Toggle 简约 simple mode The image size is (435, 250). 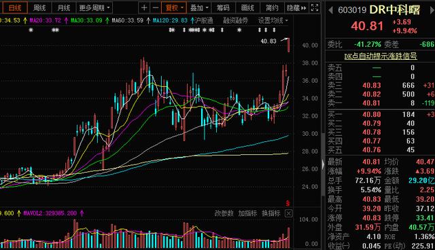coord(272,7)
